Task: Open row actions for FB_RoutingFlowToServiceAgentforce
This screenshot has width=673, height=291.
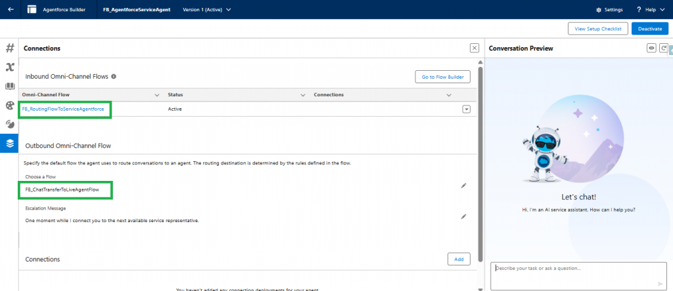Action: pos(466,109)
